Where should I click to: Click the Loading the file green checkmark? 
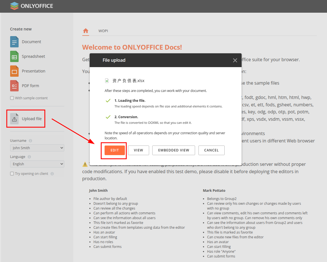108,101
